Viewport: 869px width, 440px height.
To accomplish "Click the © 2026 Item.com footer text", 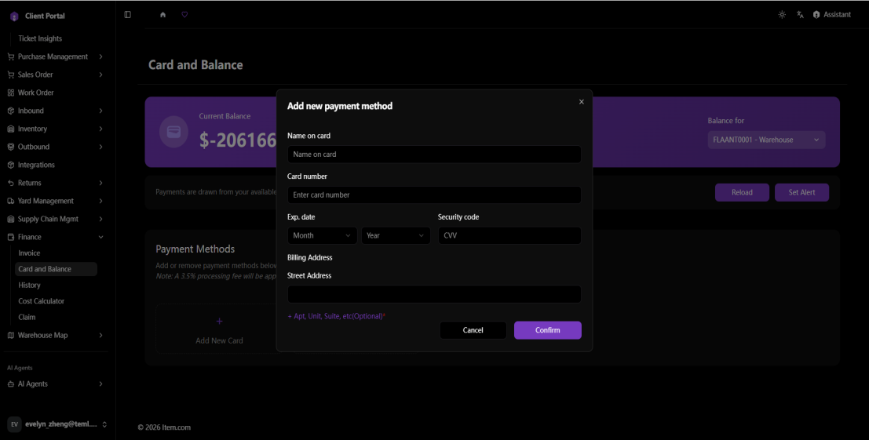I will pyautogui.click(x=164, y=427).
